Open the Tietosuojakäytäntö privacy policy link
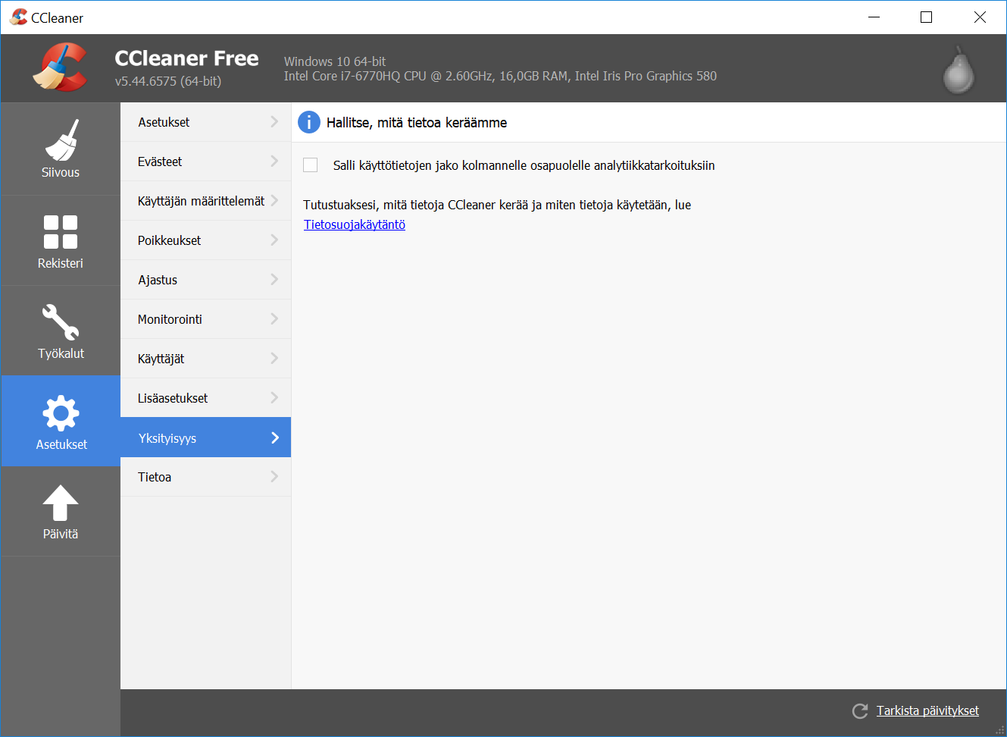 point(355,224)
